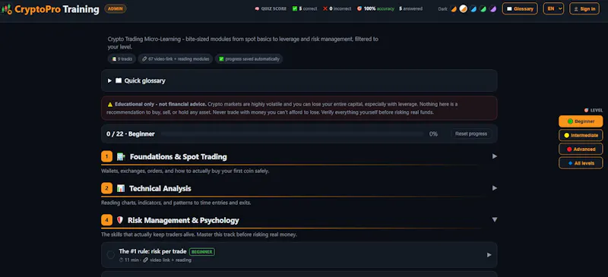
Task: Click the link icon in the 67 modules badge
Action: click(x=144, y=59)
